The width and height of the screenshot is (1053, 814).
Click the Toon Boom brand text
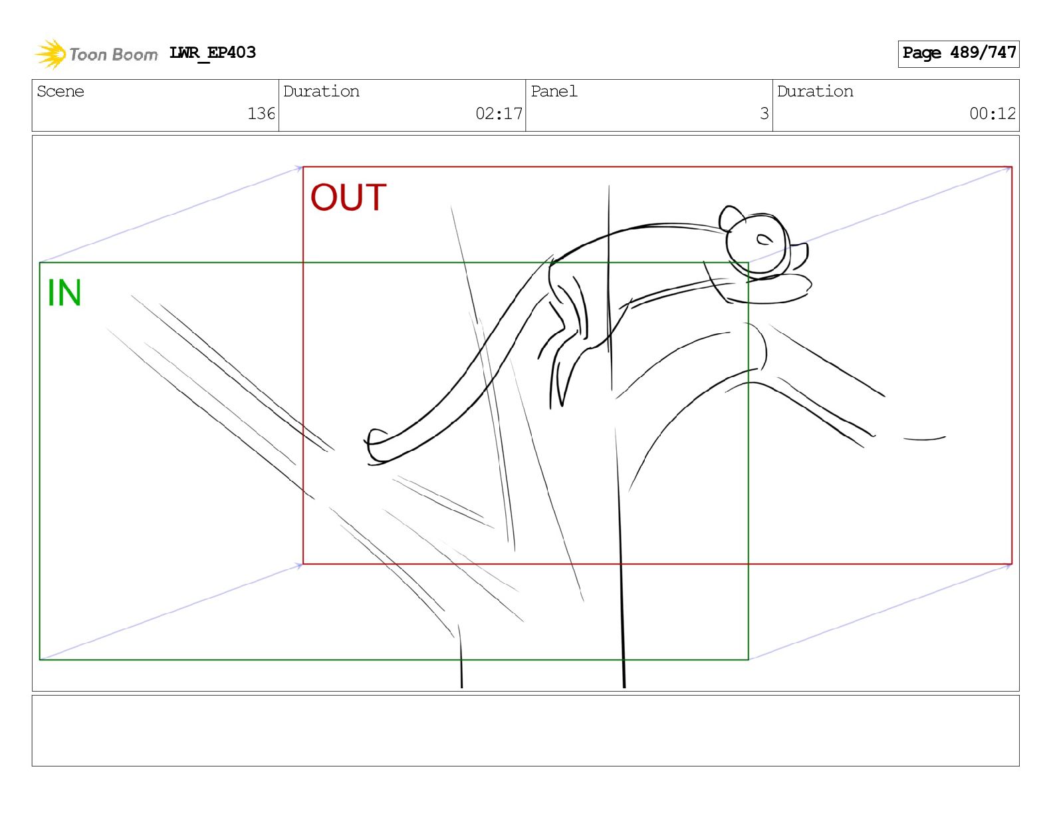[x=114, y=55]
